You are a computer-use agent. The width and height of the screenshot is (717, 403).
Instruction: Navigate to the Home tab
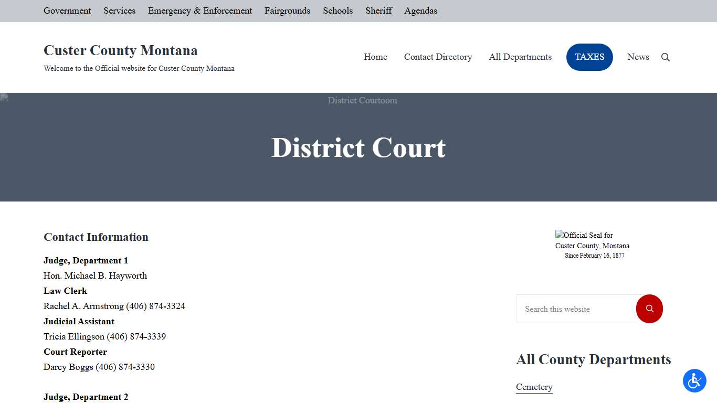point(375,57)
